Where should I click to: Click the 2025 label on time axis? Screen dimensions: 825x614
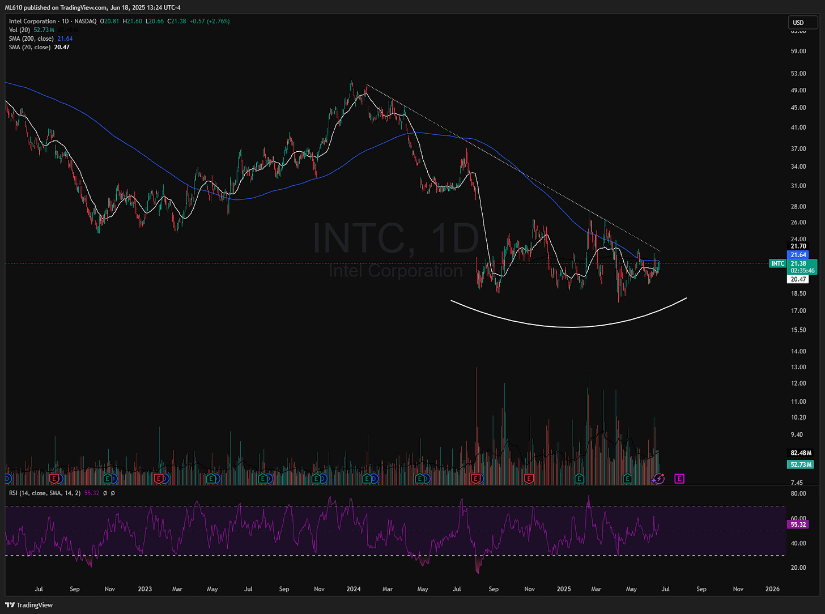(x=563, y=589)
